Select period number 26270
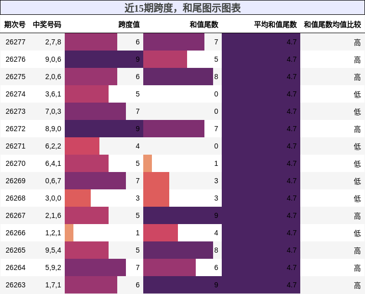The image size is (365, 294). (15, 163)
